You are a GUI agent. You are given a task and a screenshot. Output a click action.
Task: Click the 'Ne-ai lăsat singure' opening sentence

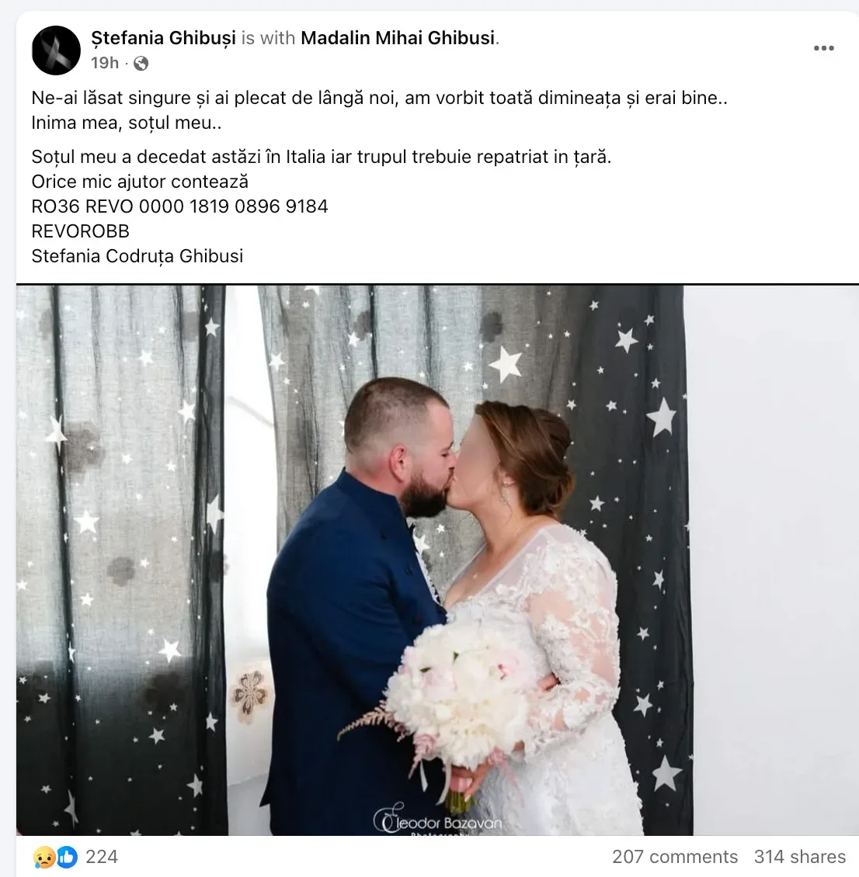(x=380, y=98)
